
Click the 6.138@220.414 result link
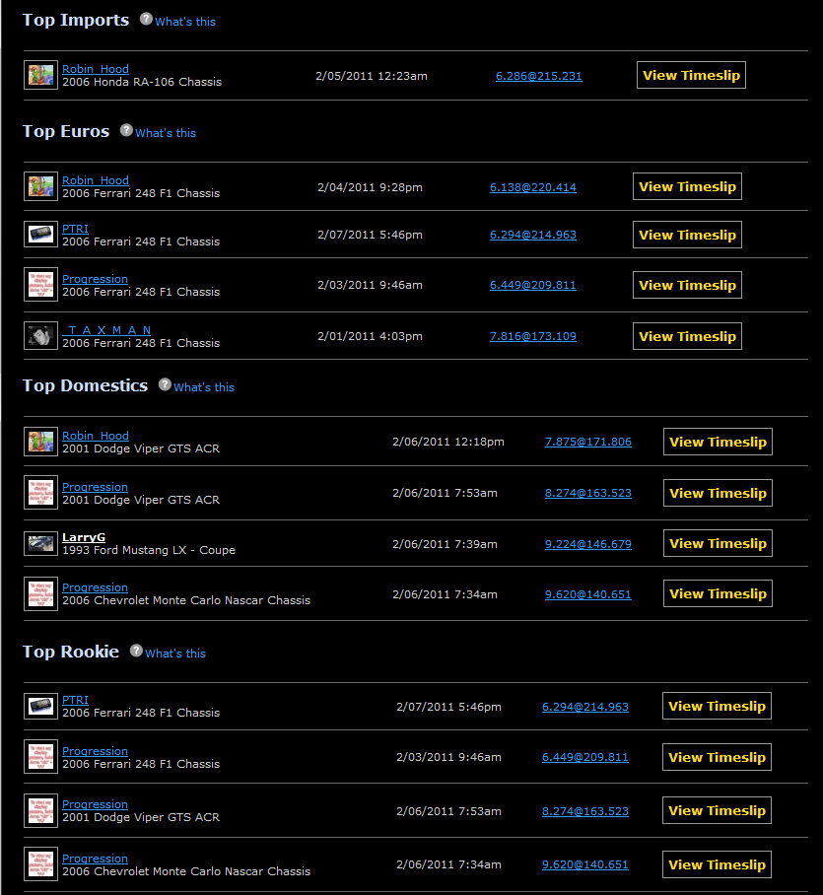coord(532,187)
